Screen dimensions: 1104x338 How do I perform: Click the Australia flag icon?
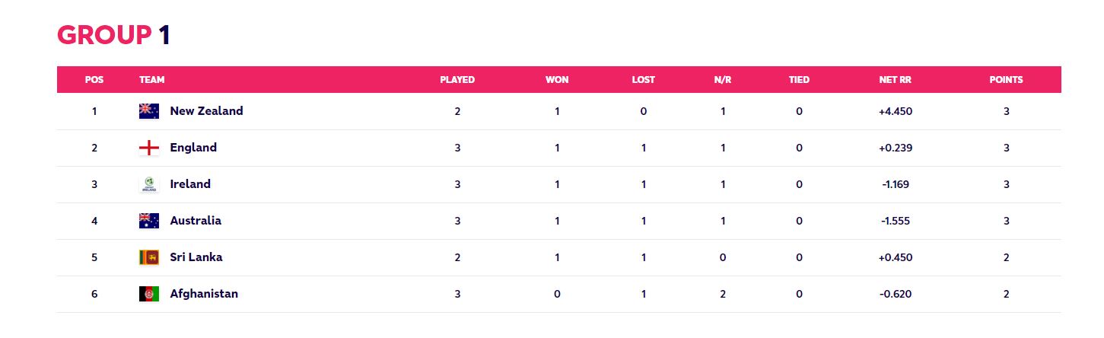pyautogui.click(x=149, y=221)
